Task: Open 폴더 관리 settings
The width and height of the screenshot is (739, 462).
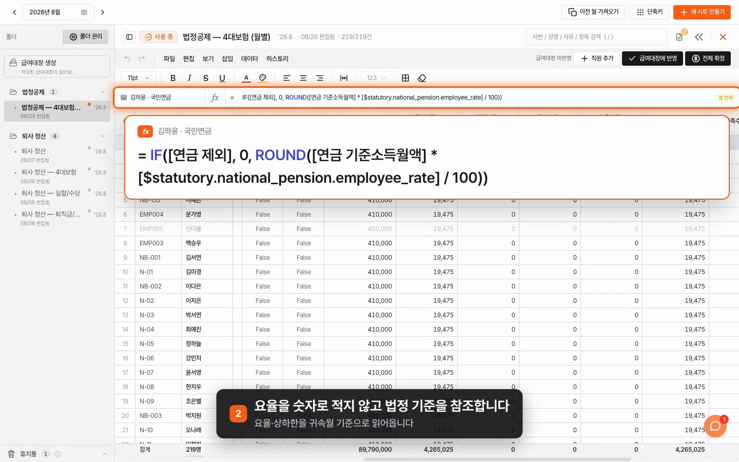Action: (86, 37)
